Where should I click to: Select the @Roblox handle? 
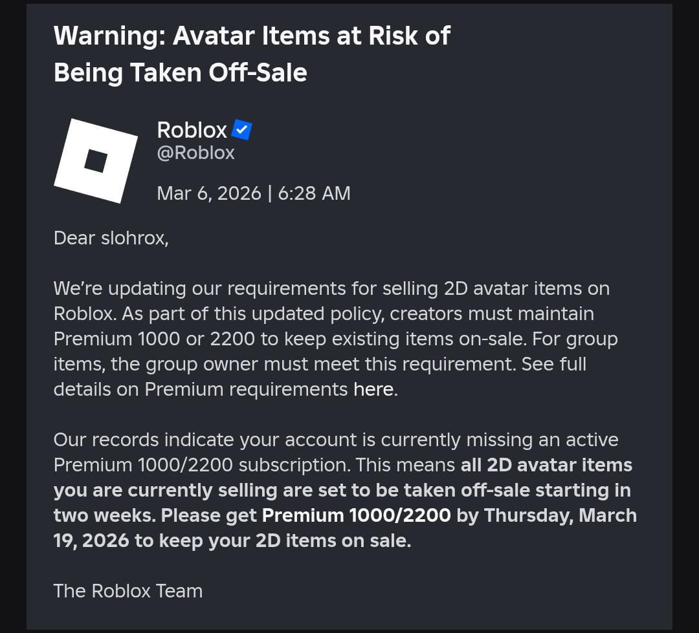195,153
